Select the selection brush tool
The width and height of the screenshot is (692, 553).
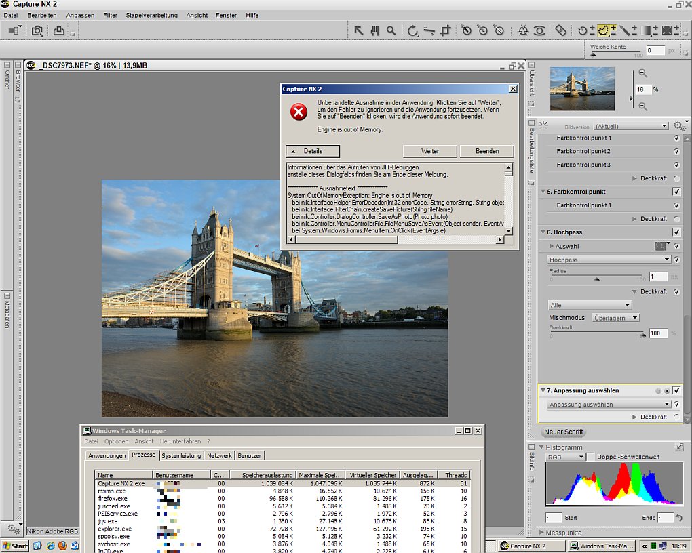point(628,30)
